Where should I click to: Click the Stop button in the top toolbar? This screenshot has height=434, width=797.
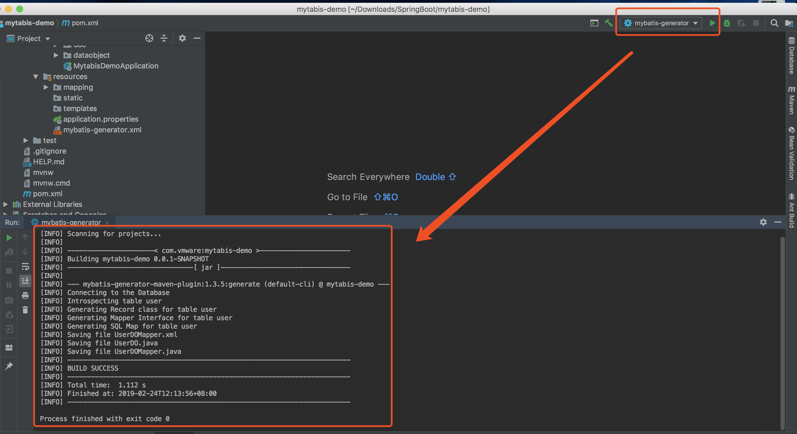(x=756, y=23)
